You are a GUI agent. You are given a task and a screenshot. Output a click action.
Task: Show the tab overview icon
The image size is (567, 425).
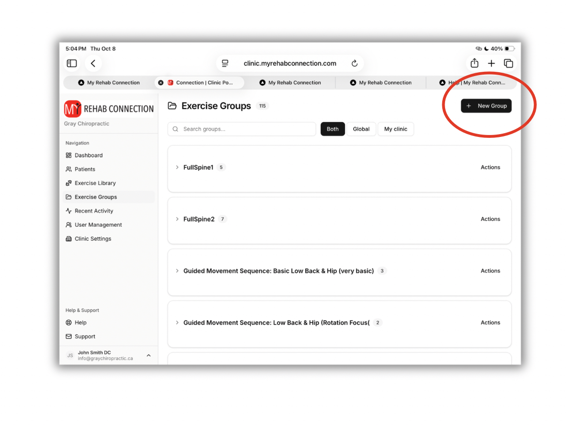click(508, 63)
